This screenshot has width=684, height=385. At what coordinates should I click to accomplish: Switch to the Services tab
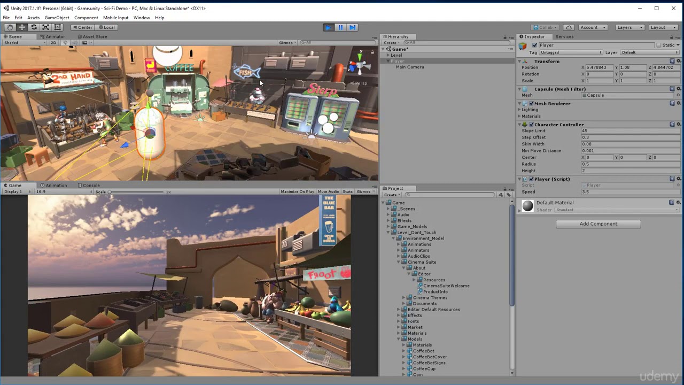point(564,37)
